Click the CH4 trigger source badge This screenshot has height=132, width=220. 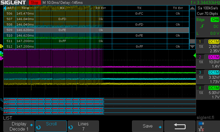[x=215, y=20]
